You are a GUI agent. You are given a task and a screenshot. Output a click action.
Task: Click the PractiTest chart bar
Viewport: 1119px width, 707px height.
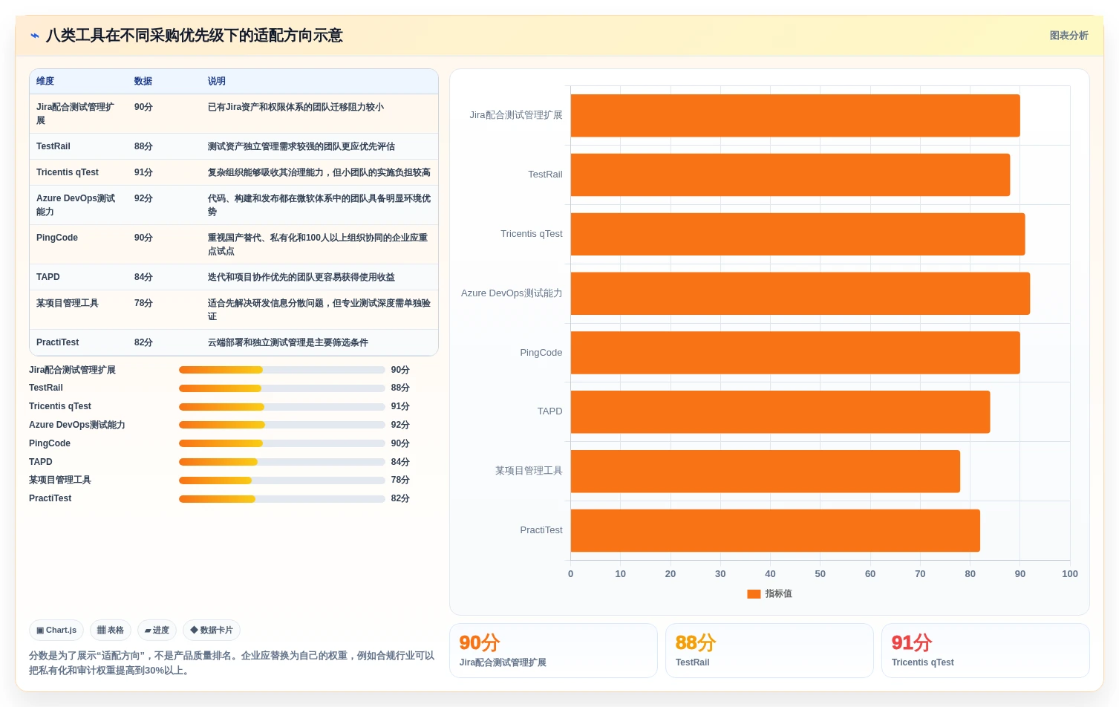pos(775,531)
